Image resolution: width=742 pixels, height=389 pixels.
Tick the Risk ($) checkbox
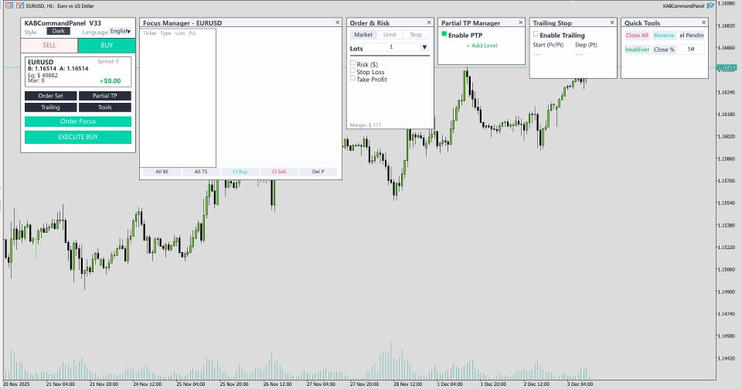point(352,63)
